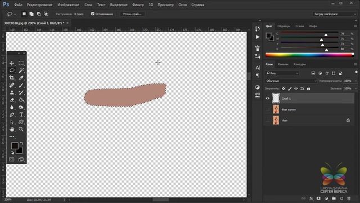Select the Eraser tool
Image resolution: width=360 pixels, height=203 pixels.
point(12,100)
